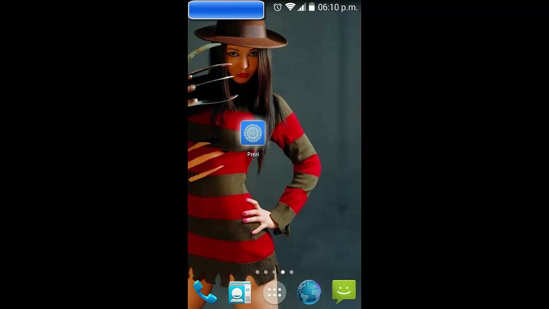Tap the cellular signal status icon
Image resolution: width=549 pixels, height=309 pixels.
click(x=301, y=7)
